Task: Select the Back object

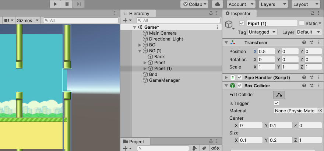Action: coord(159,57)
